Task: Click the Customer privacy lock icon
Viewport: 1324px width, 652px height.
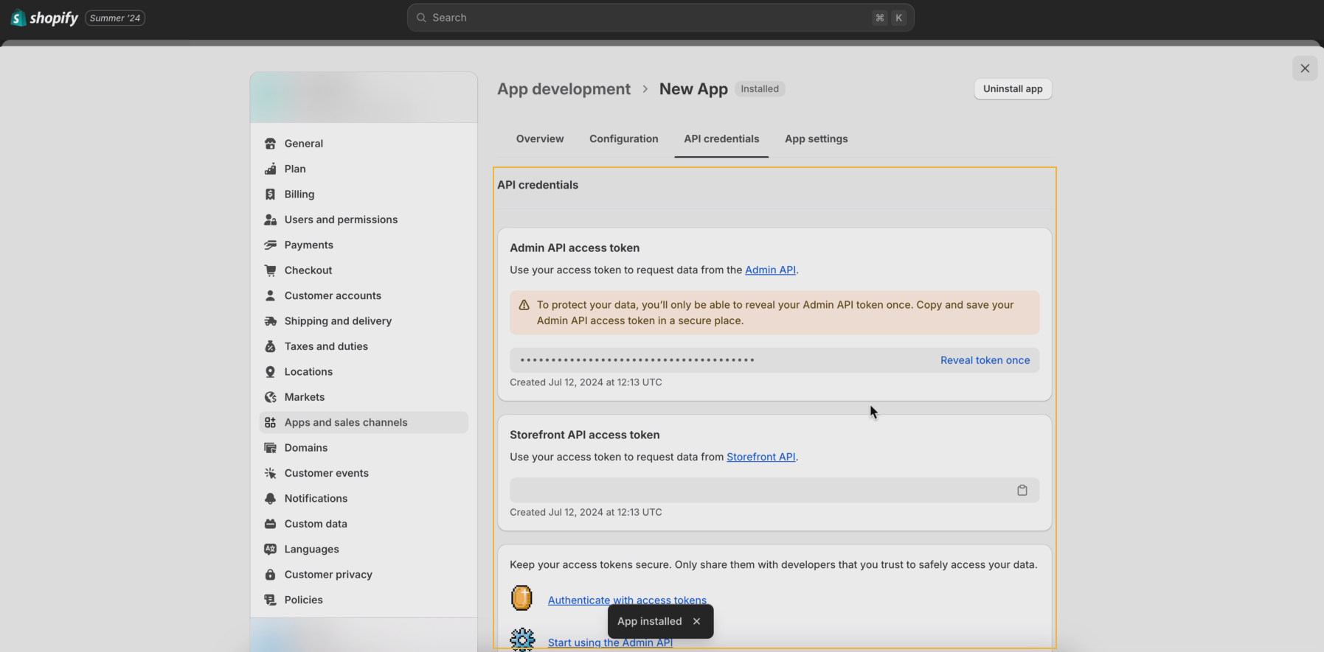Action: click(x=270, y=575)
